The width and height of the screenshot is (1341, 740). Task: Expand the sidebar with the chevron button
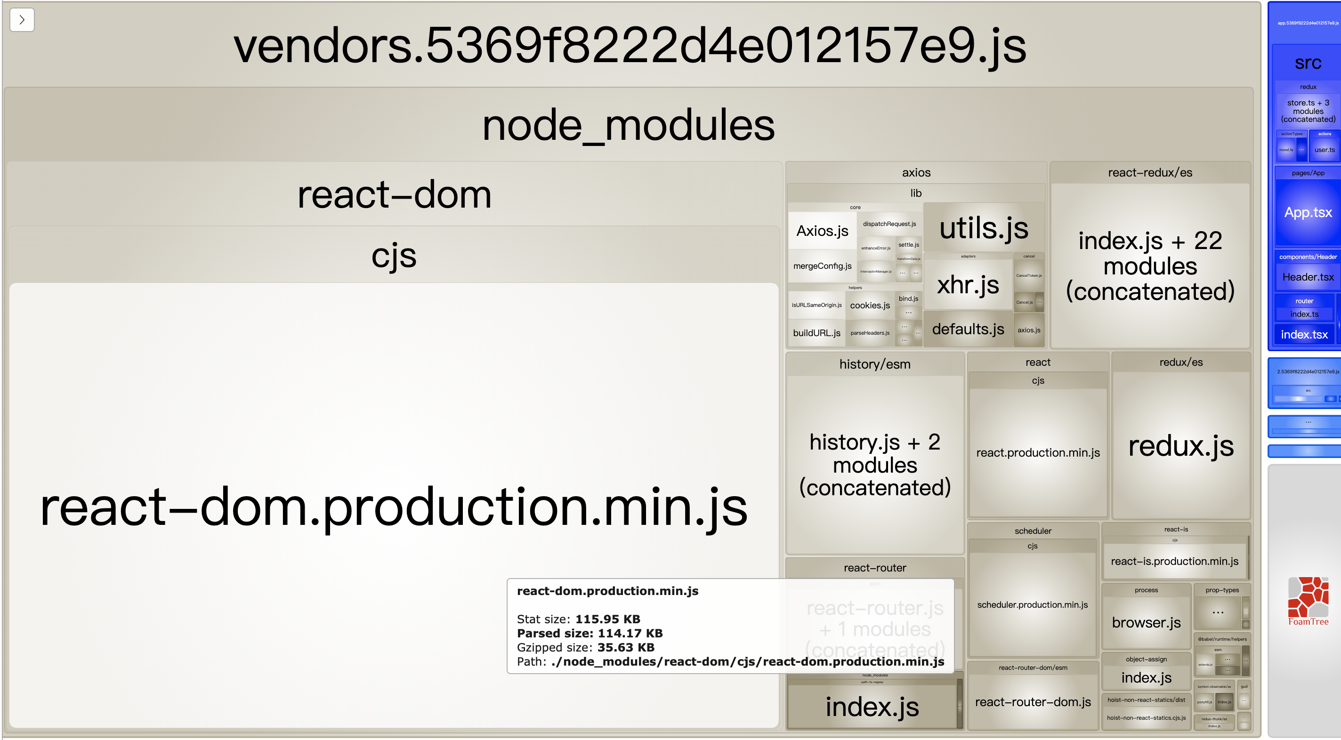[x=22, y=20]
